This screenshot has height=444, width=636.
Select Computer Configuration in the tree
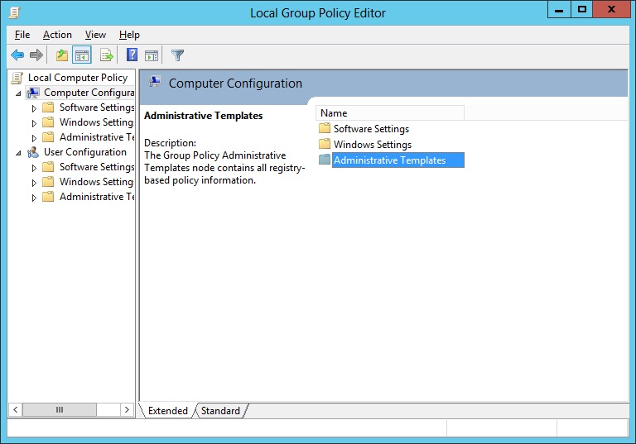coord(89,93)
